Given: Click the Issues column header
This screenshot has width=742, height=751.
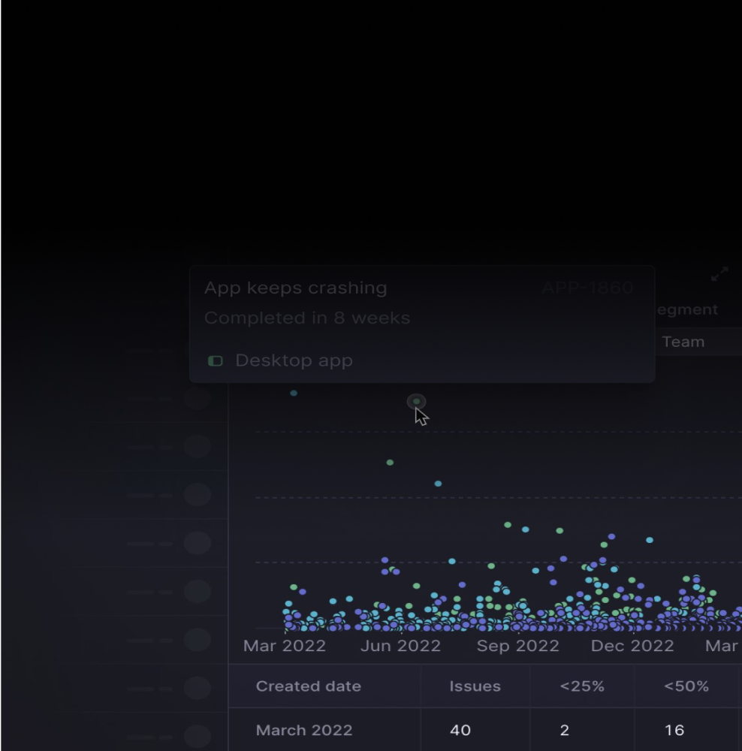Looking at the screenshot, I should click(475, 686).
